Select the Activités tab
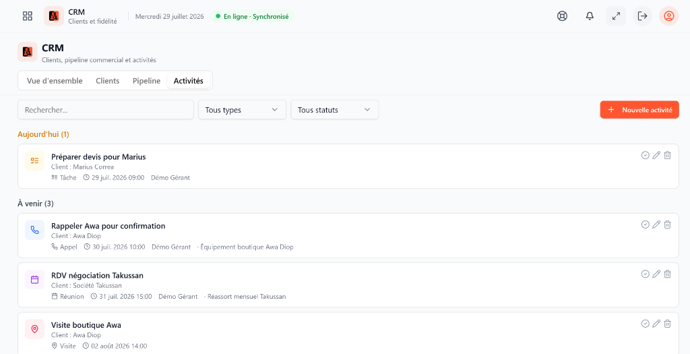The height and width of the screenshot is (354, 690). 189,81
